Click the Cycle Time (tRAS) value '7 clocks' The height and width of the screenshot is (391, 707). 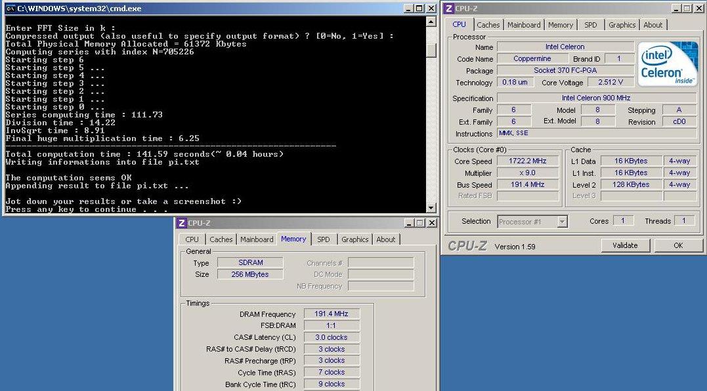pos(332,372)
